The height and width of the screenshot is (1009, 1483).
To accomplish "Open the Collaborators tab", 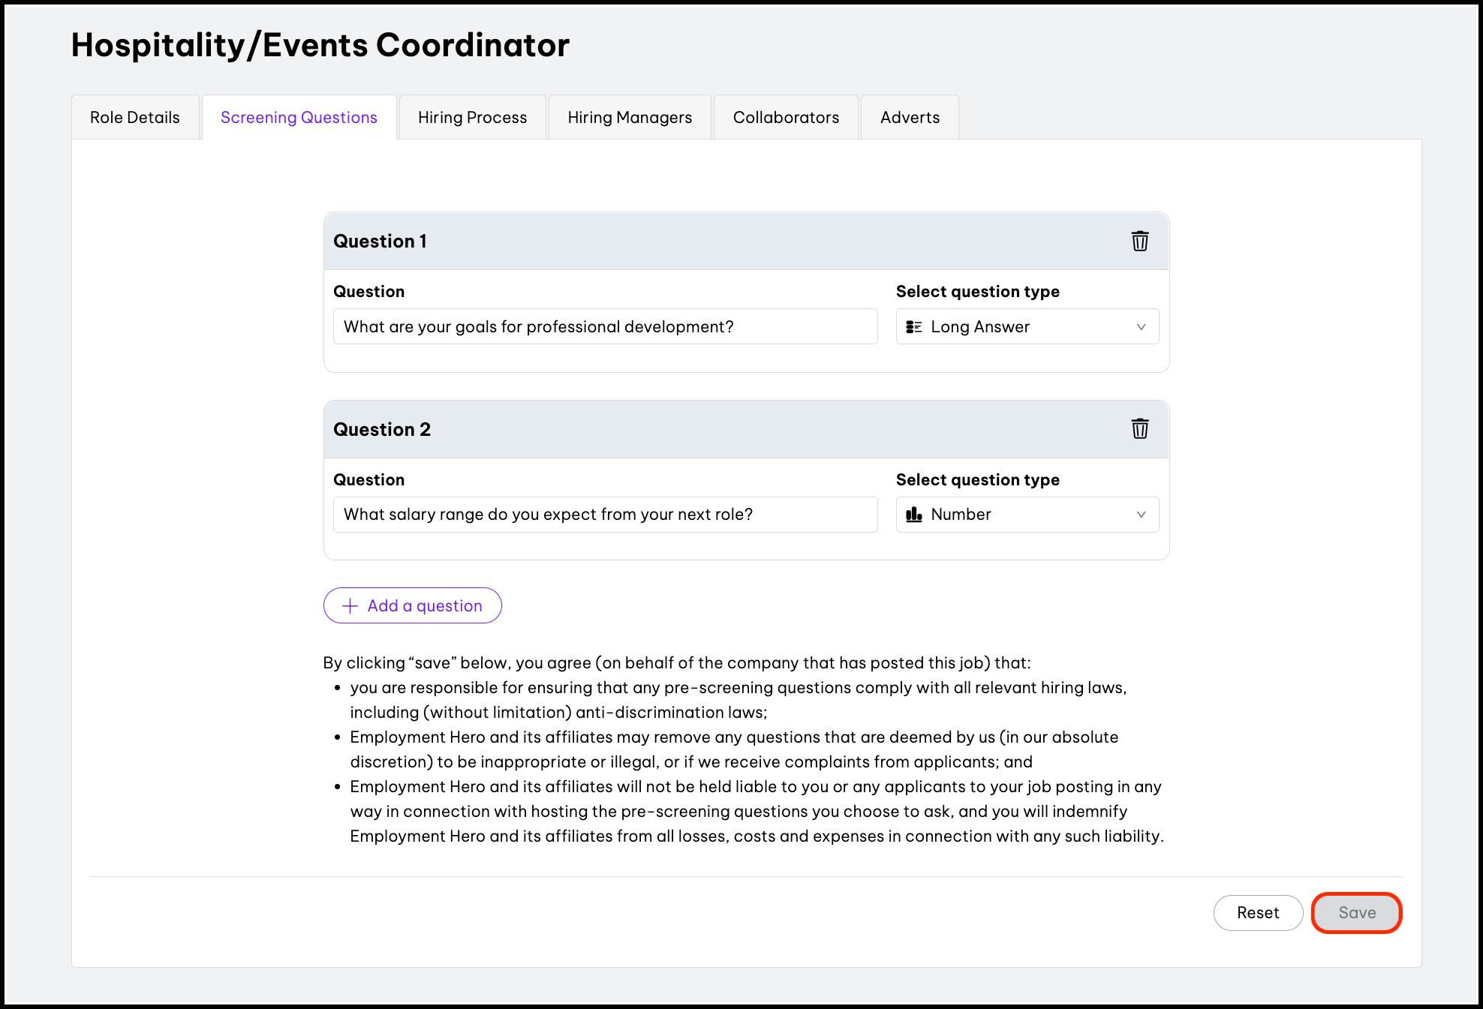I will click(x=786, y=118).
